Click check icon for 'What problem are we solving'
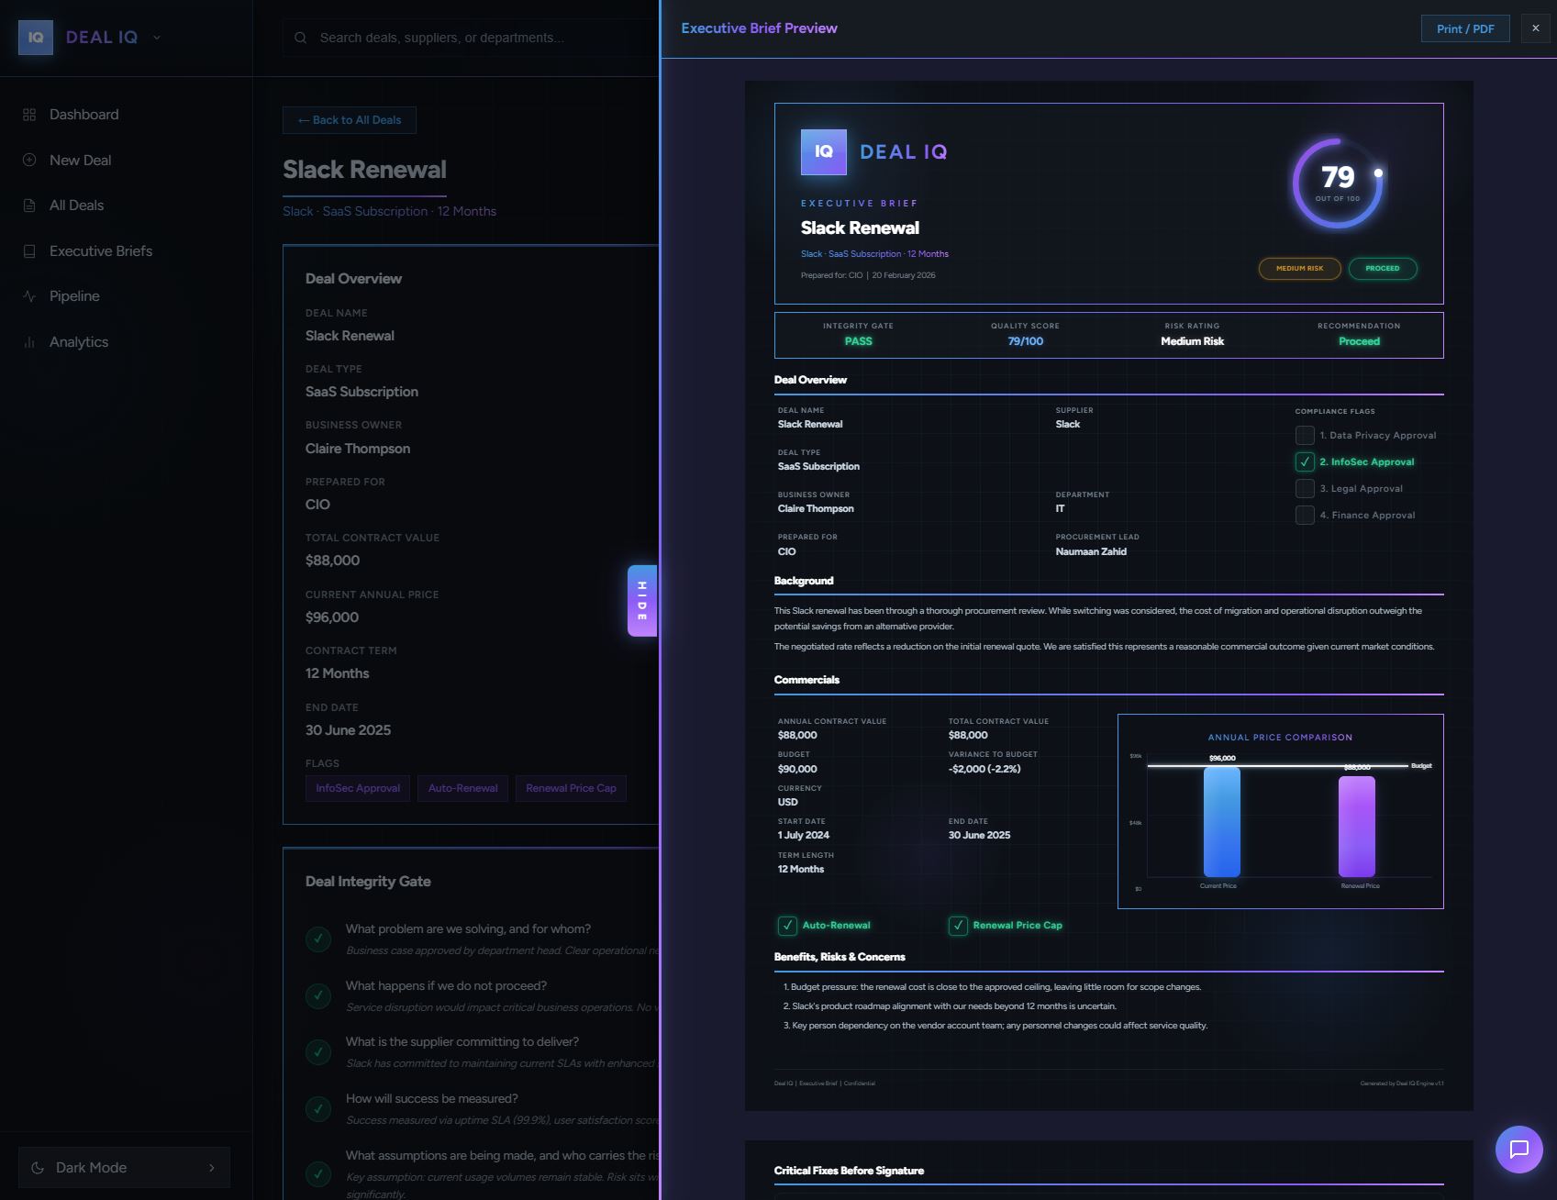 pyautogui.click(x=318, y=939)
